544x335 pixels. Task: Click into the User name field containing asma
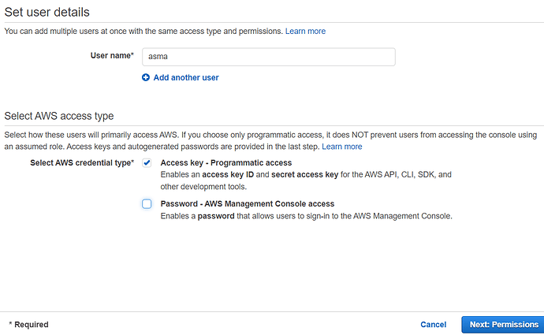[269, 57]
